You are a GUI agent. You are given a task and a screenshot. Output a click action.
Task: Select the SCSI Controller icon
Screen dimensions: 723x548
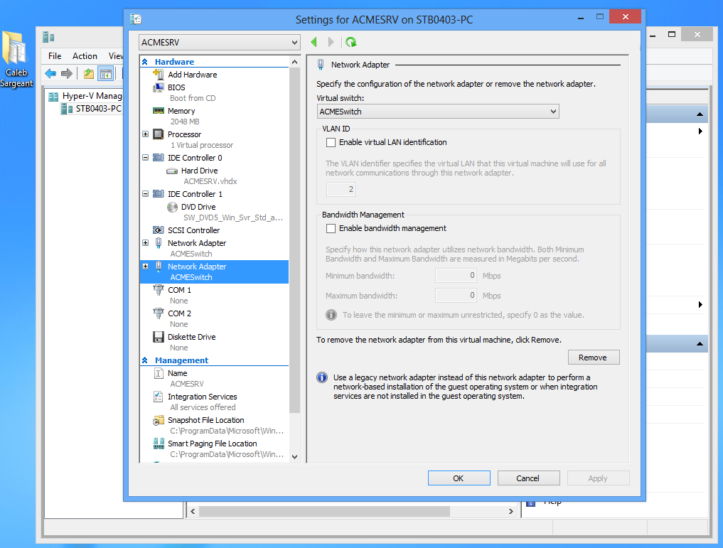pyautogui.click(x=158, y=230)
